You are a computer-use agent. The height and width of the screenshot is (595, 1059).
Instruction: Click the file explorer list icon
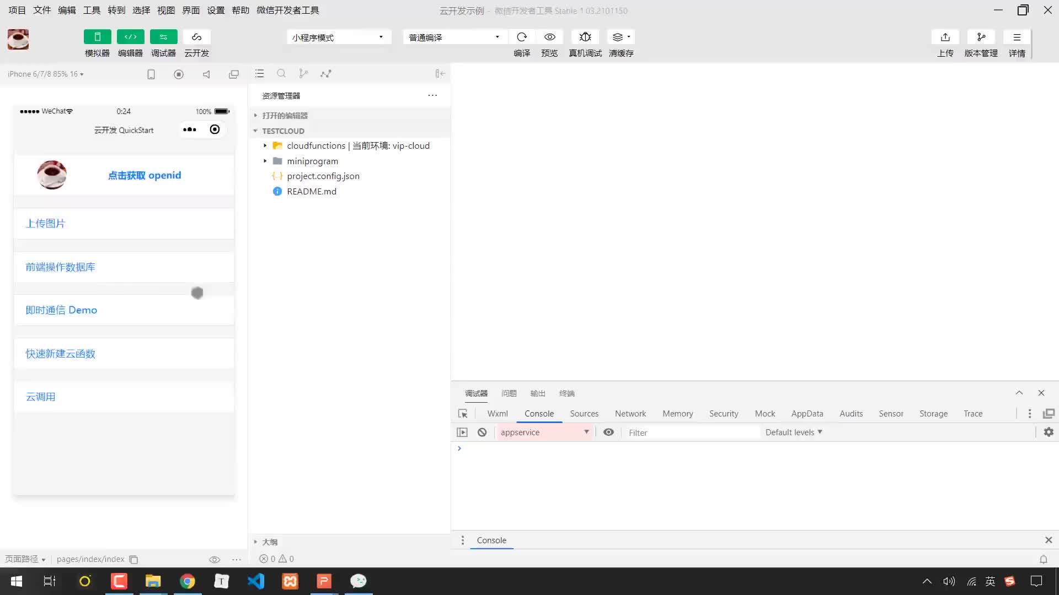click(260, 73)
